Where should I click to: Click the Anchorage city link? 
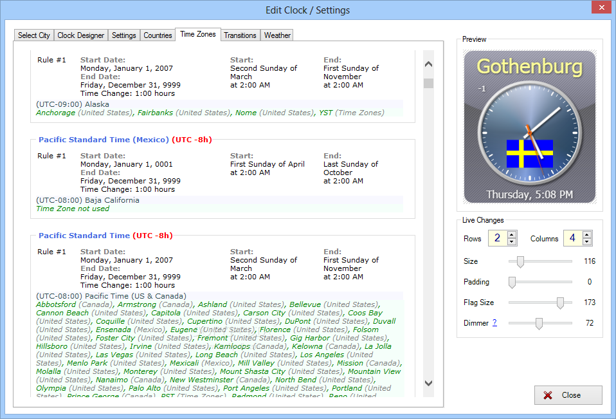point(55,113)
